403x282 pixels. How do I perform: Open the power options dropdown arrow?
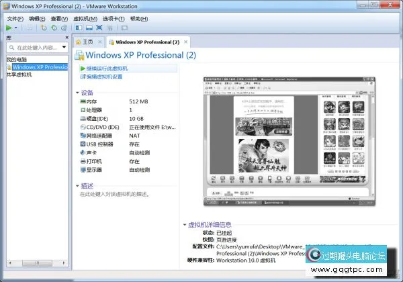16,28
